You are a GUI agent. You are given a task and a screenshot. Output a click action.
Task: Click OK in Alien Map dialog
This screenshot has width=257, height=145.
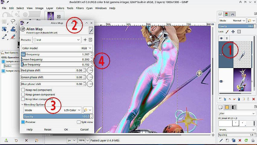pyautogui.click(x=66, y=129)
